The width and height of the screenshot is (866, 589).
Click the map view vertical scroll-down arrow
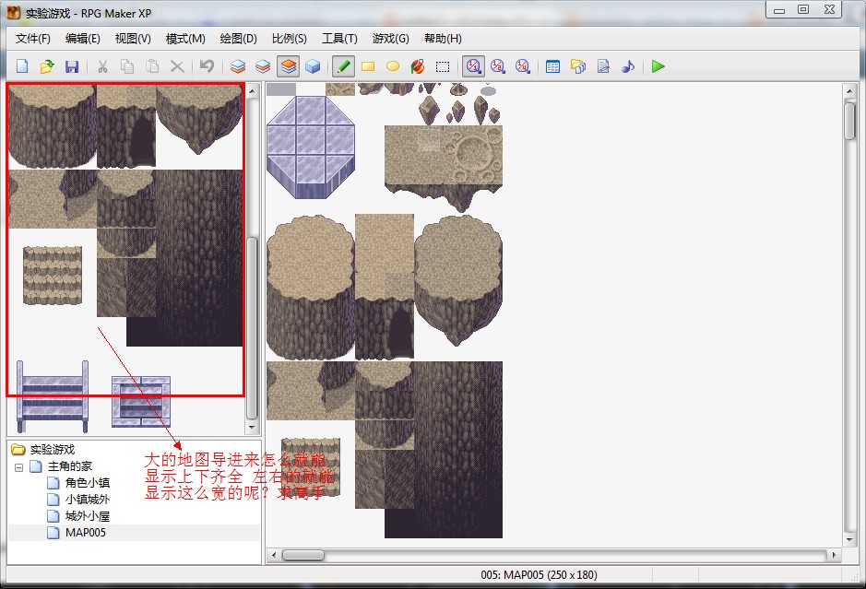pos(849,540)
